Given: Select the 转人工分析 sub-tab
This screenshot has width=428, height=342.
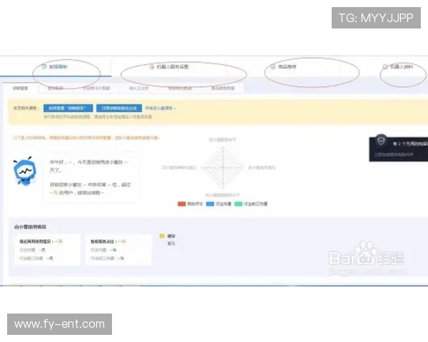Looking at the screenshot, I should click(x=139, y=88).
